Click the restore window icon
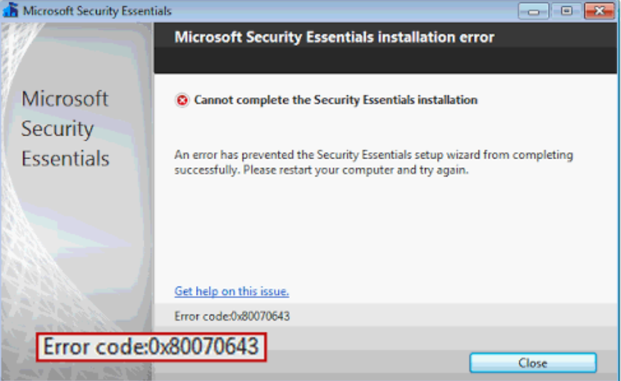621x381 pixels. click(x=566, y=10)
